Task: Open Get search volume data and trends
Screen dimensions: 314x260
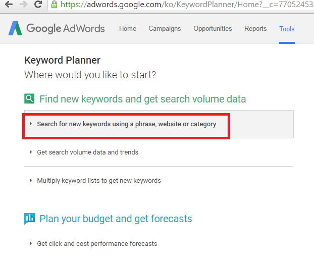Action: click(x=88, y=152)
